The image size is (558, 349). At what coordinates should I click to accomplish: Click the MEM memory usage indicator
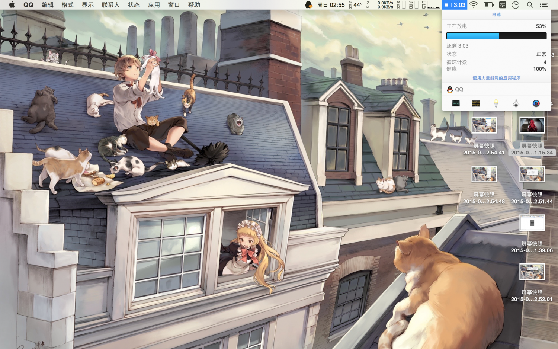click(401, 5)
